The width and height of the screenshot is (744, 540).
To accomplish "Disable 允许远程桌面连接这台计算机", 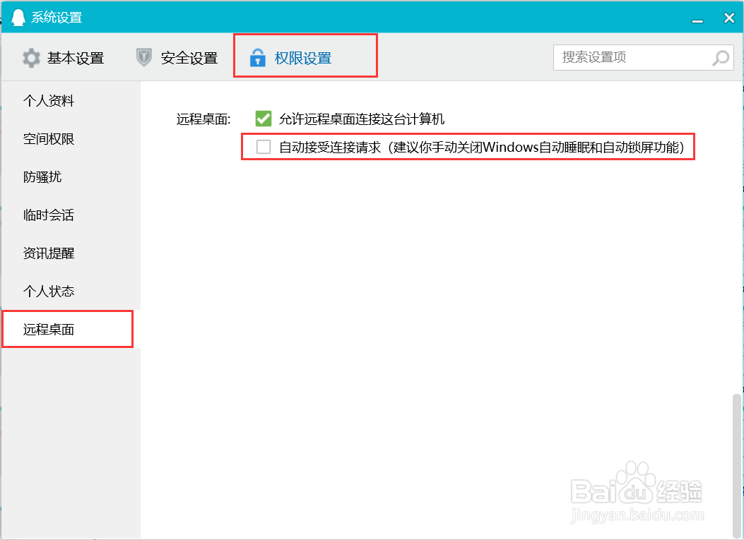I will pyautogui.click(x=264, y=119).
